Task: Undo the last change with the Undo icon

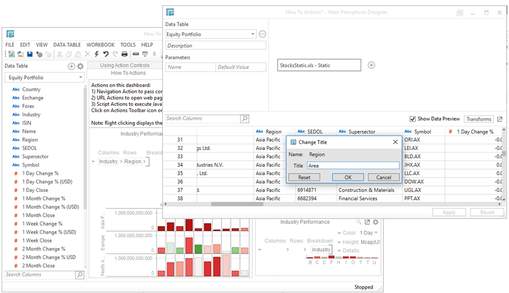Action: [105, 54]
